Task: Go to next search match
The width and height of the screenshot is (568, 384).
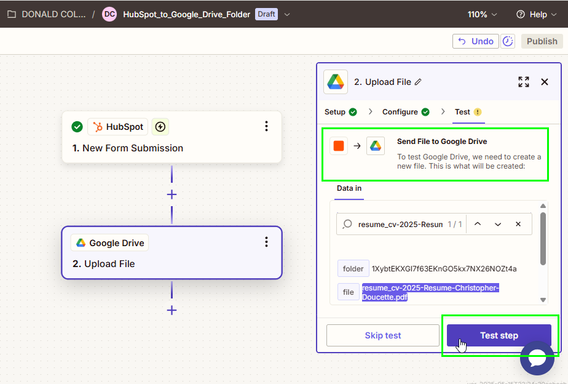Action: coord(498,224)
